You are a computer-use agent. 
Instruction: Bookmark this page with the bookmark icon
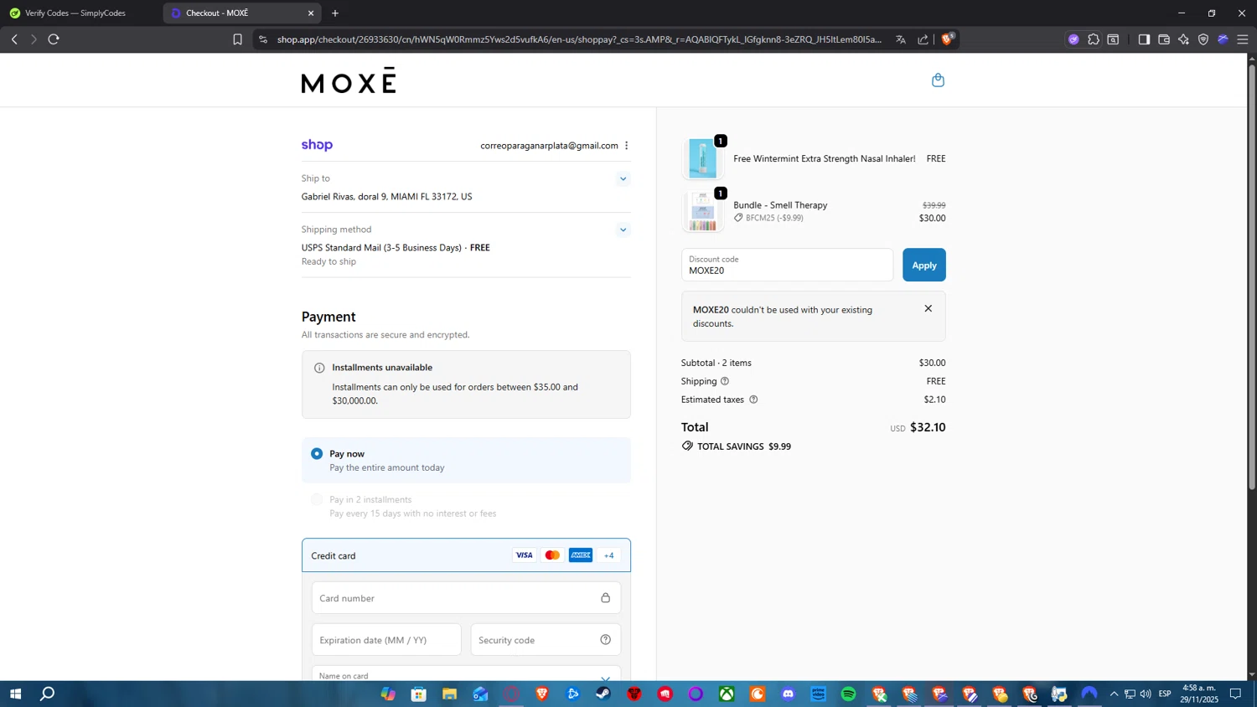pos(237,39)
